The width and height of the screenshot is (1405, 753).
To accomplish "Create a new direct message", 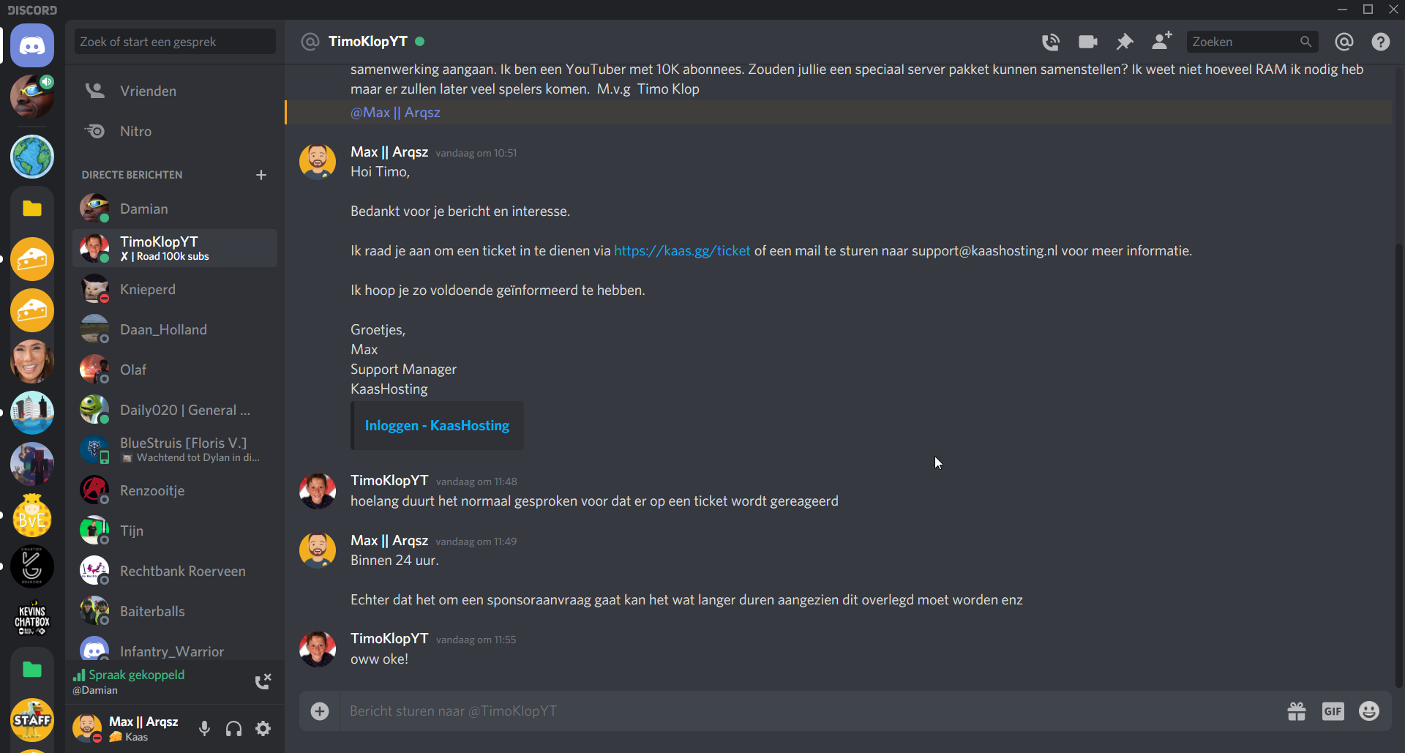I will 261,175.
